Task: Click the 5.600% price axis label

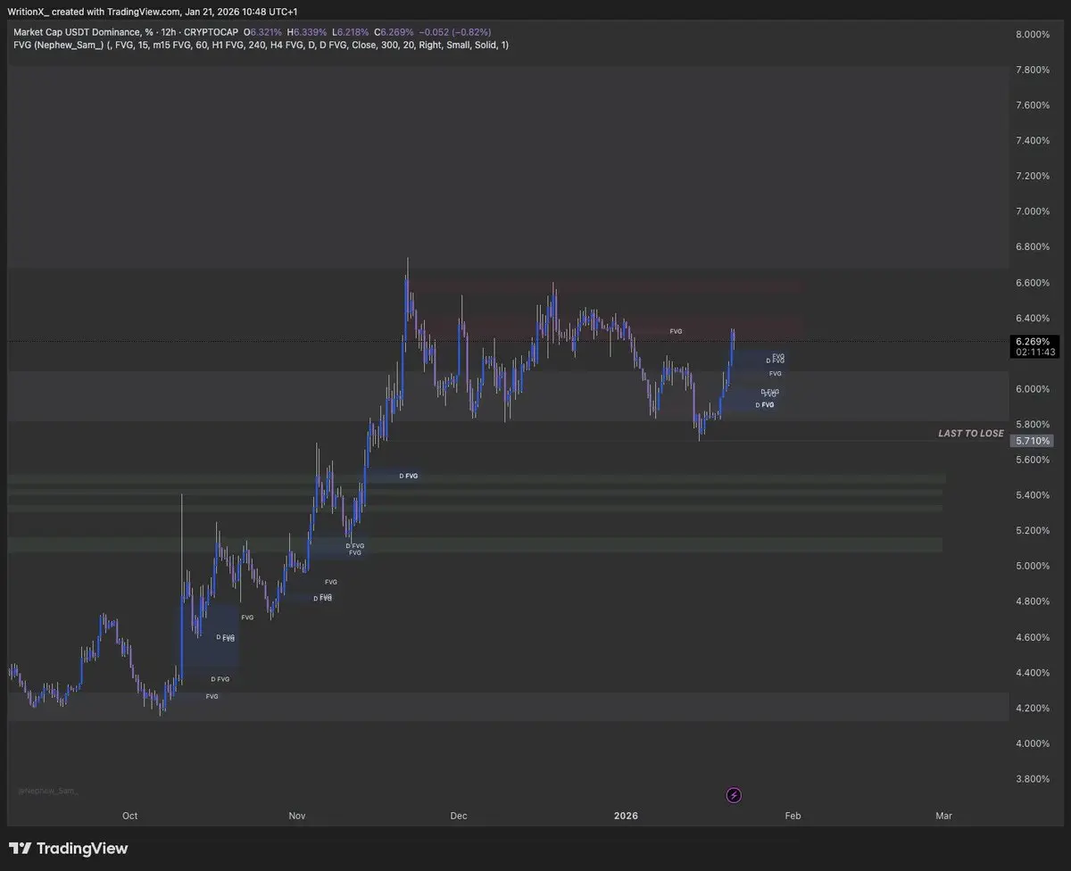Action: tap(1033, 460)
